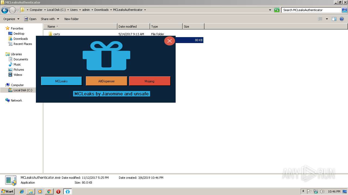
Task: Click the AltDispenser orange button
Action: [x=106, y=81]
